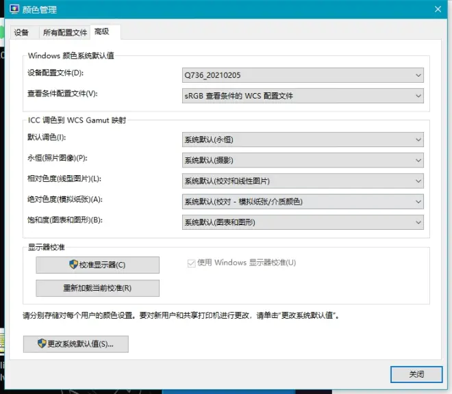452x394 pixels.
Task: Click the 默认调色(I): label
Action: (x=47, y=137)
